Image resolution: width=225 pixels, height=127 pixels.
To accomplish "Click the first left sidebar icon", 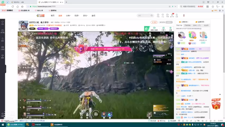I will tap(3, 23).
